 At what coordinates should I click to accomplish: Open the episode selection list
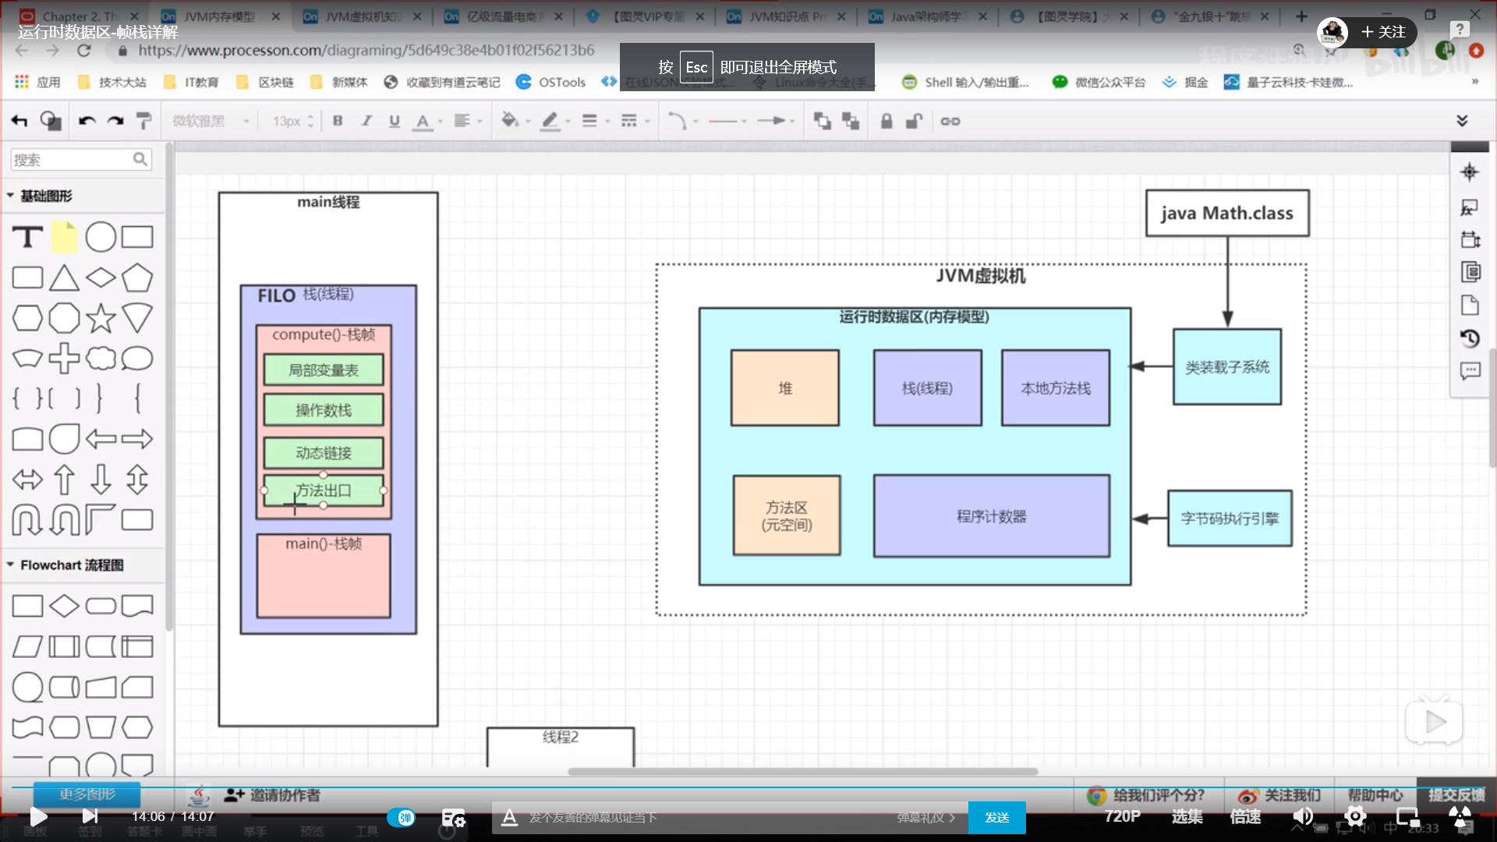(1187, 816)
